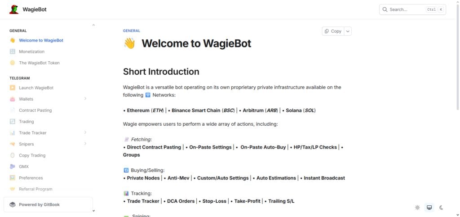Click the text "Solana (SOL)"
Screen dimensions: 460x217
(301, 111)
